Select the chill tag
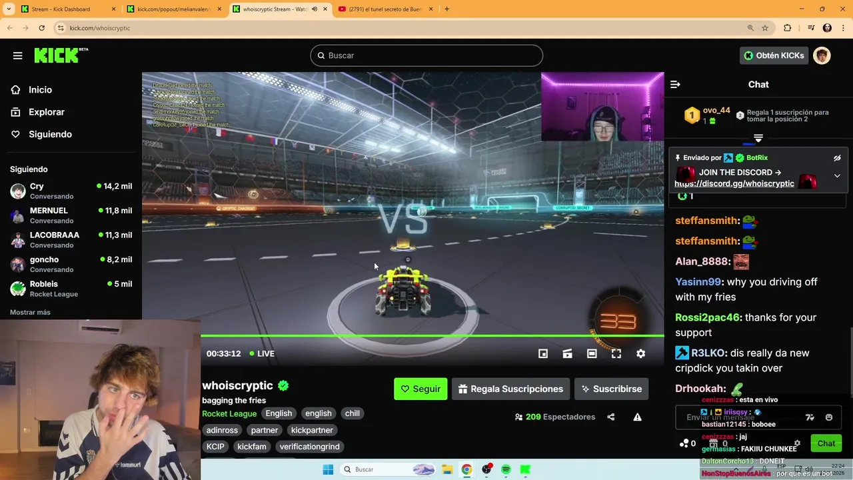853x480 pixels. [x=353, y=413]
